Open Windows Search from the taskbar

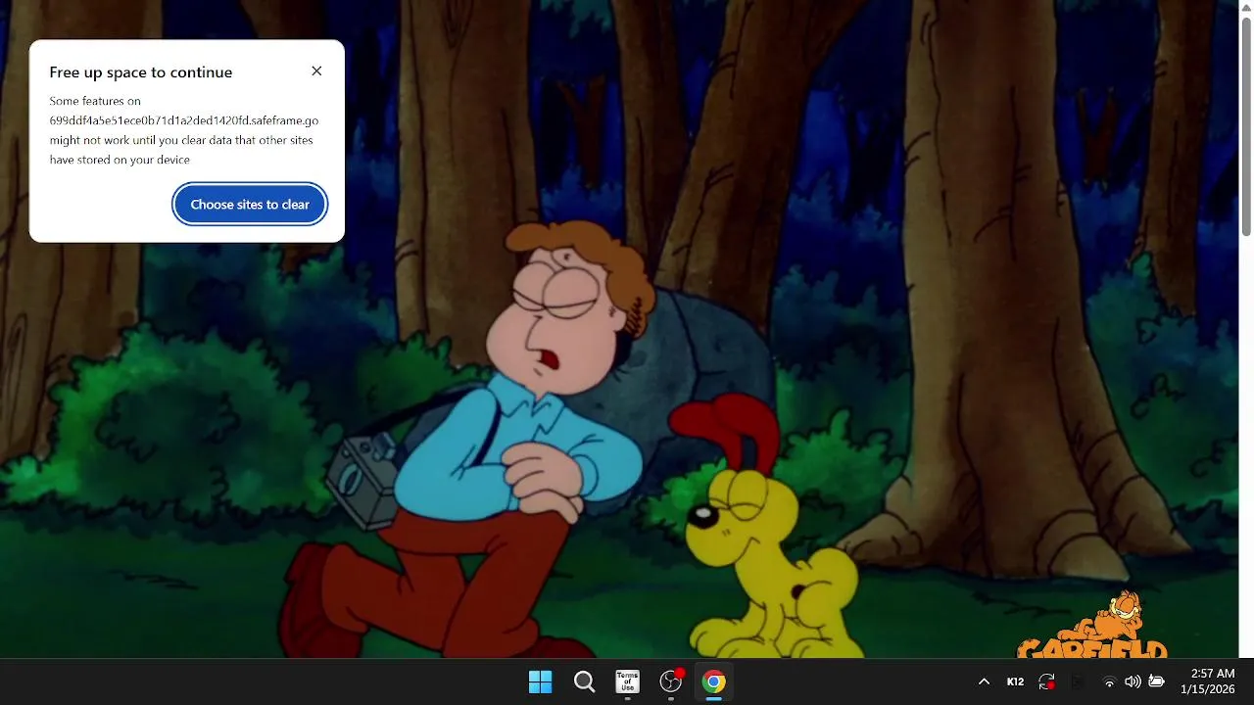584,682
